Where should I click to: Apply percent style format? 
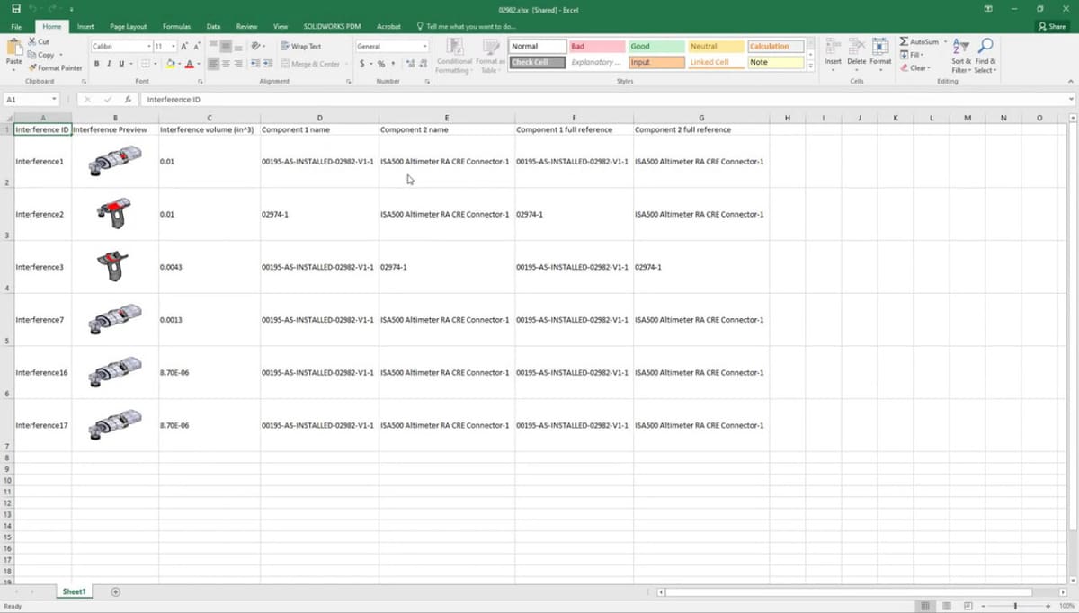click(x=380, y=64)
